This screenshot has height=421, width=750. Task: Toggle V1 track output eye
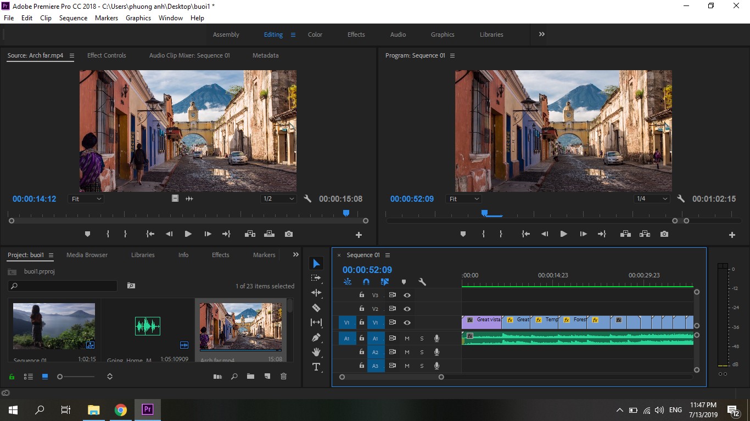point(407,322)
